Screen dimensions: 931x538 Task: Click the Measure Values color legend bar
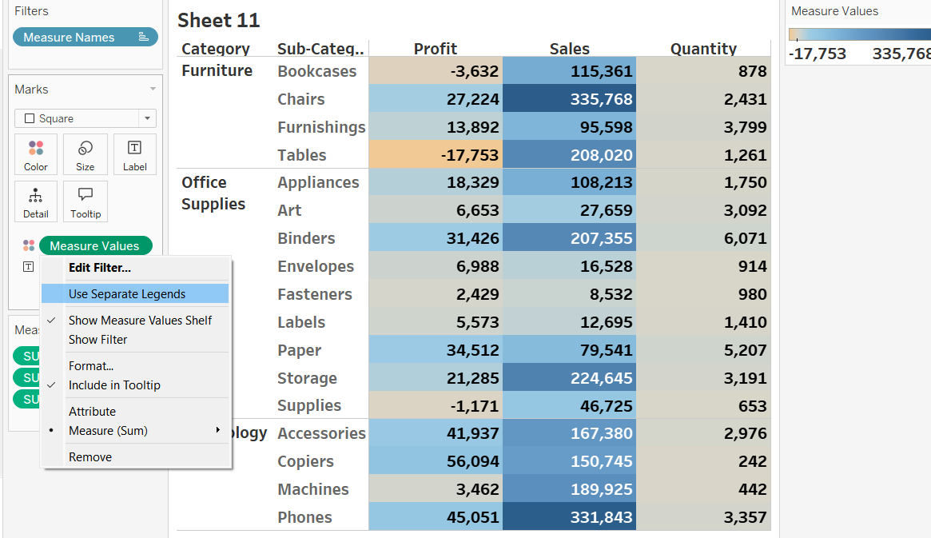(x=859, y=34)
